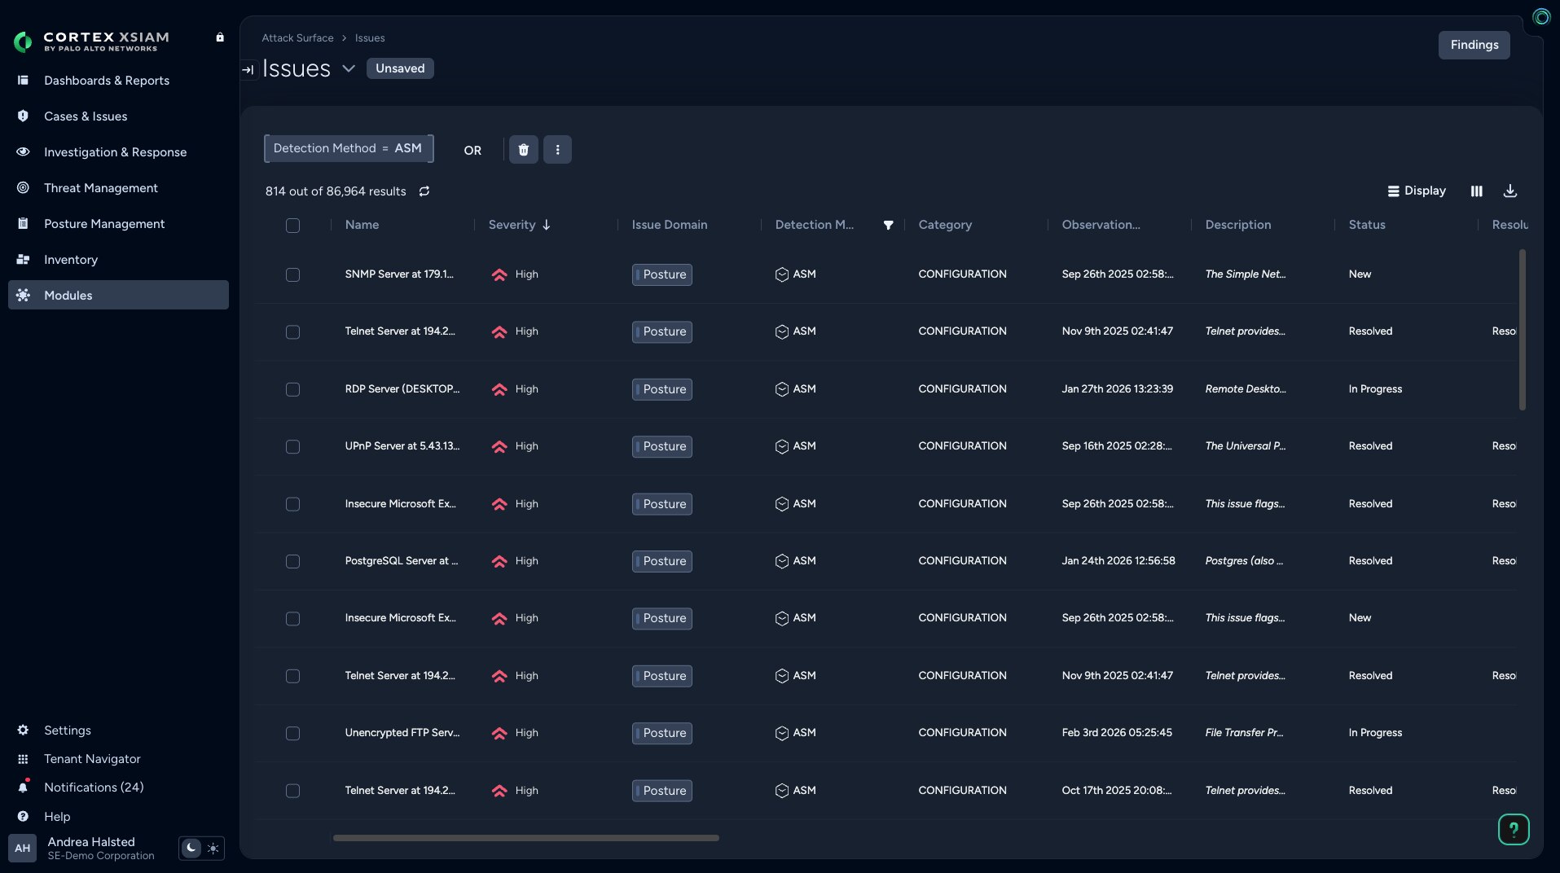Tick the RDP Server row checkbox
The width and height of the screenshot is (1560, 873).
tap(292, 389)
